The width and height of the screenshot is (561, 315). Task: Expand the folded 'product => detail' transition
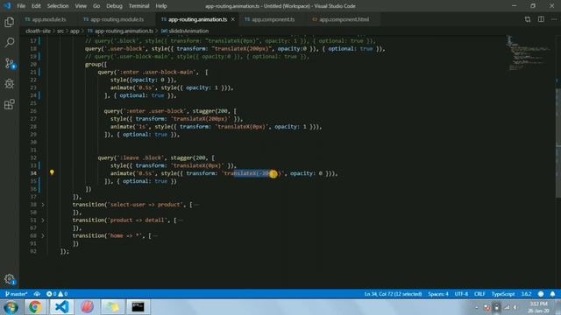tap(43, 220)
